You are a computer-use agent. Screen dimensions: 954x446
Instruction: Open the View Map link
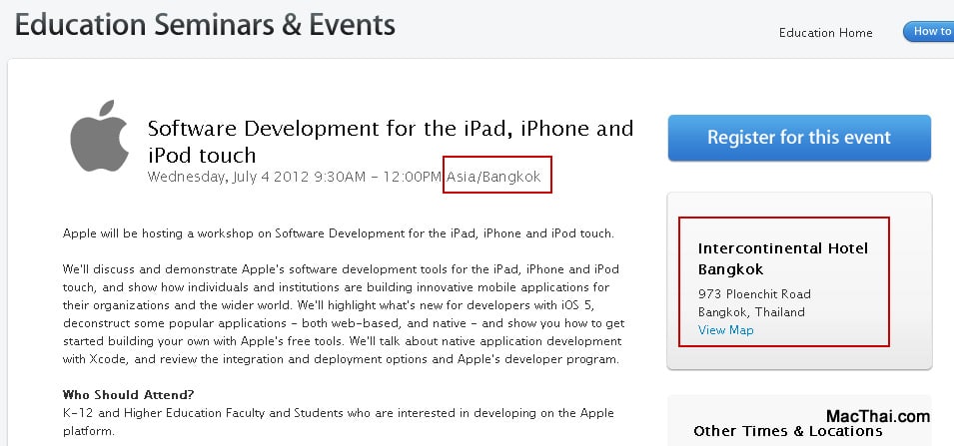pyautogui.click(x=725, y=330)
